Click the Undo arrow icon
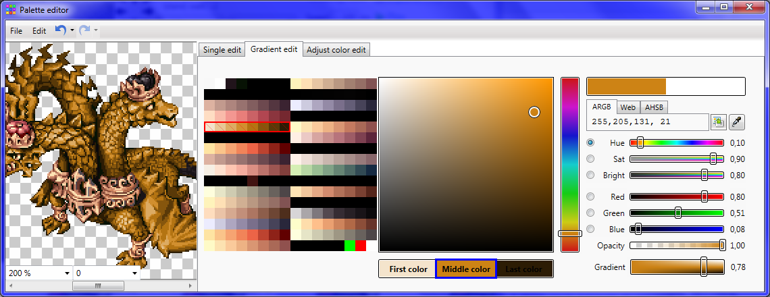 pos(60,30)
